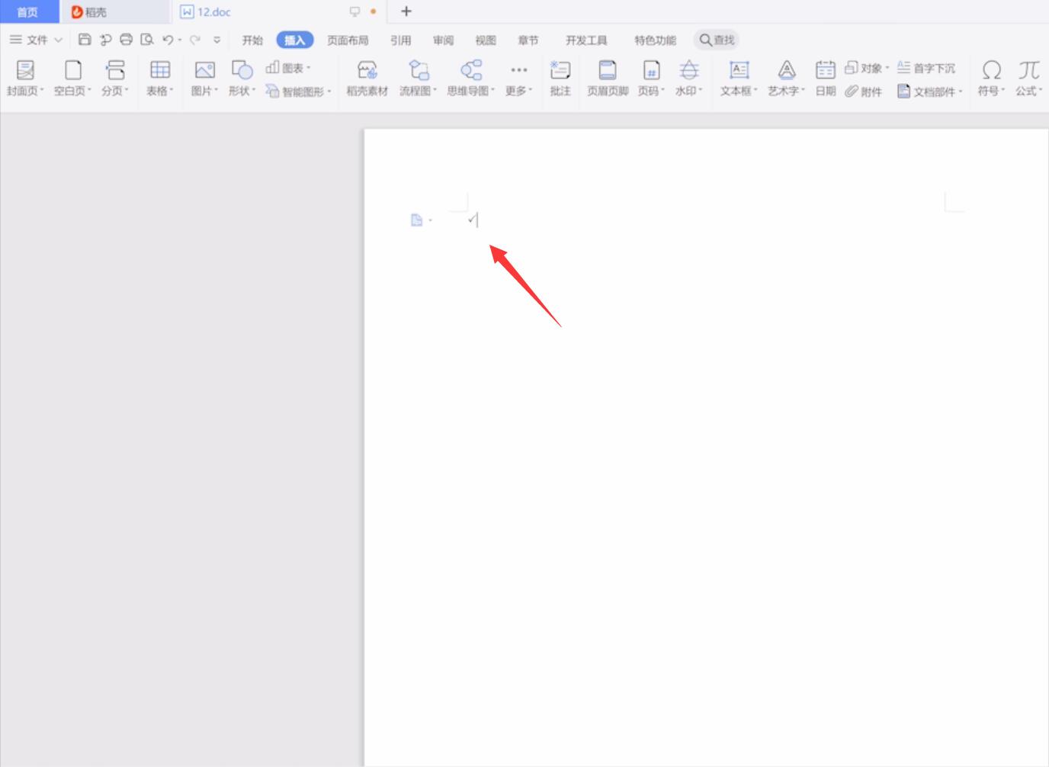
Task: Expand the undo history dropdown arrow
Action: coord(180,40)
